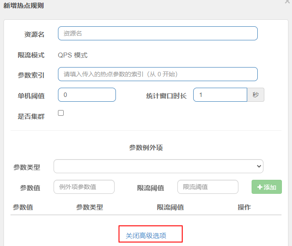Image resolution: width=292 pixels, height=246 pixels.
Task: Click the 参数例外项 heading
Action: [x=146, y=148]
